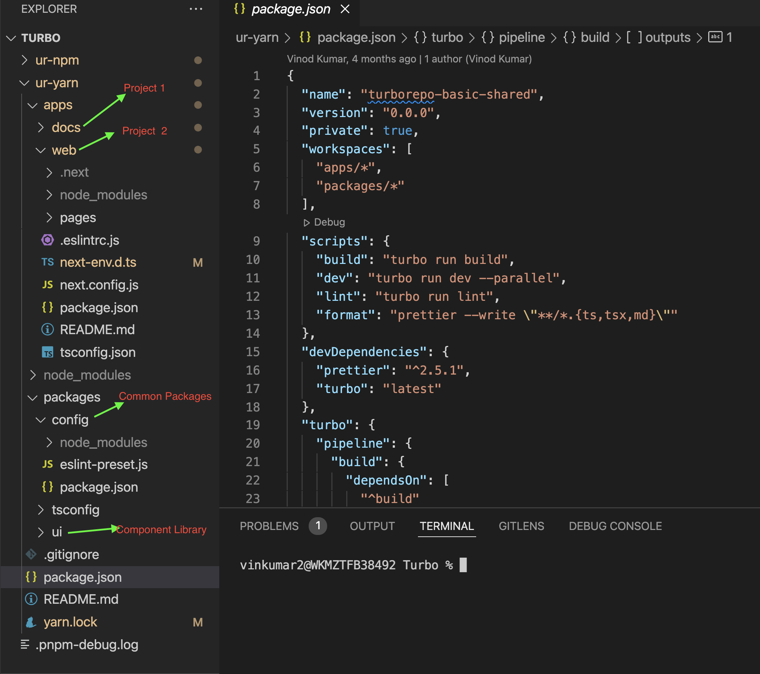Open eslint-preset.js via its JS icon
This screenshot has height=674, width=760.
[48, 464]
